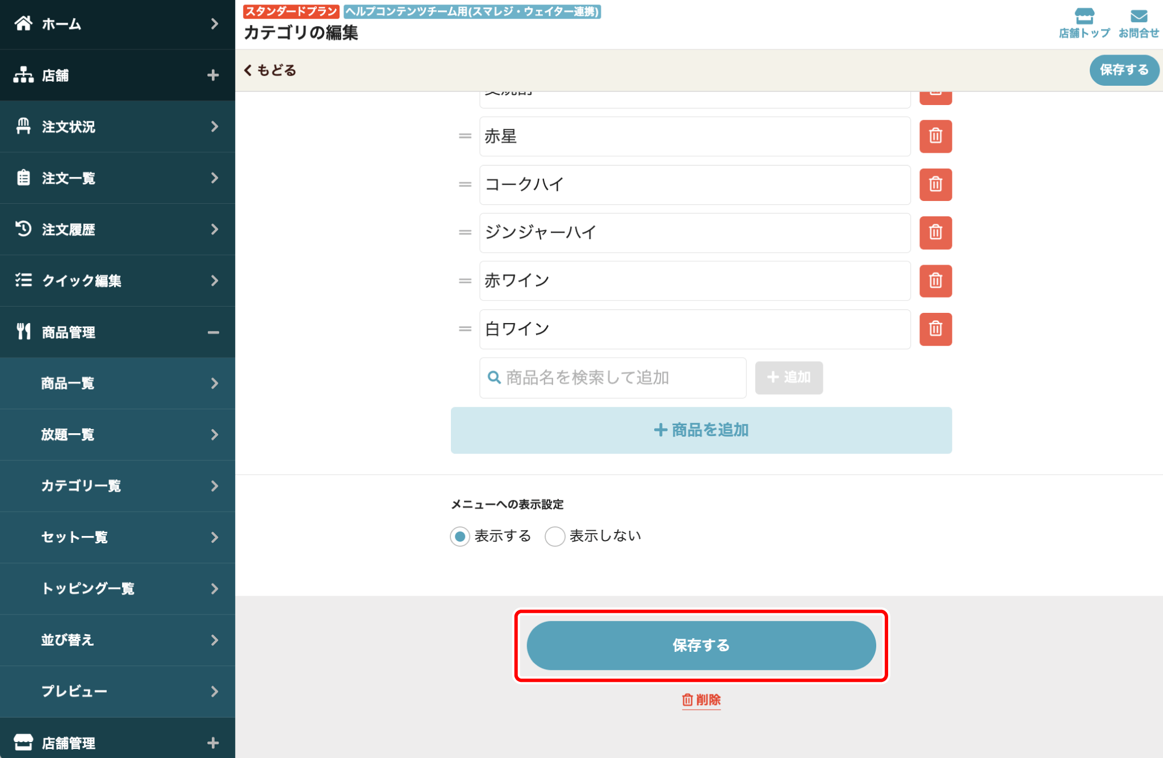Expand 店舗管理 section with plus
Viewport: 1163px width, 758px height.
coord(213,743)
